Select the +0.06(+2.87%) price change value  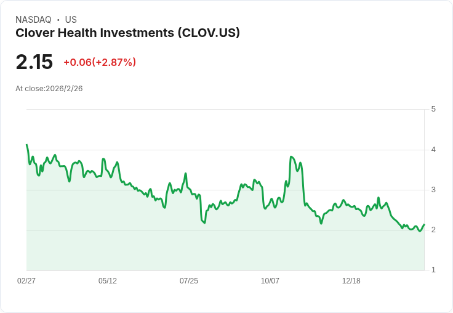point(100,62)
